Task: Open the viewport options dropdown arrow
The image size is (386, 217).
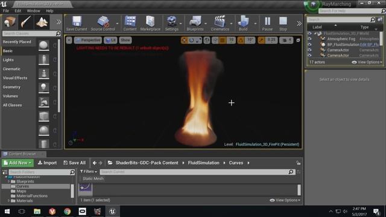Action: (69, 40)
